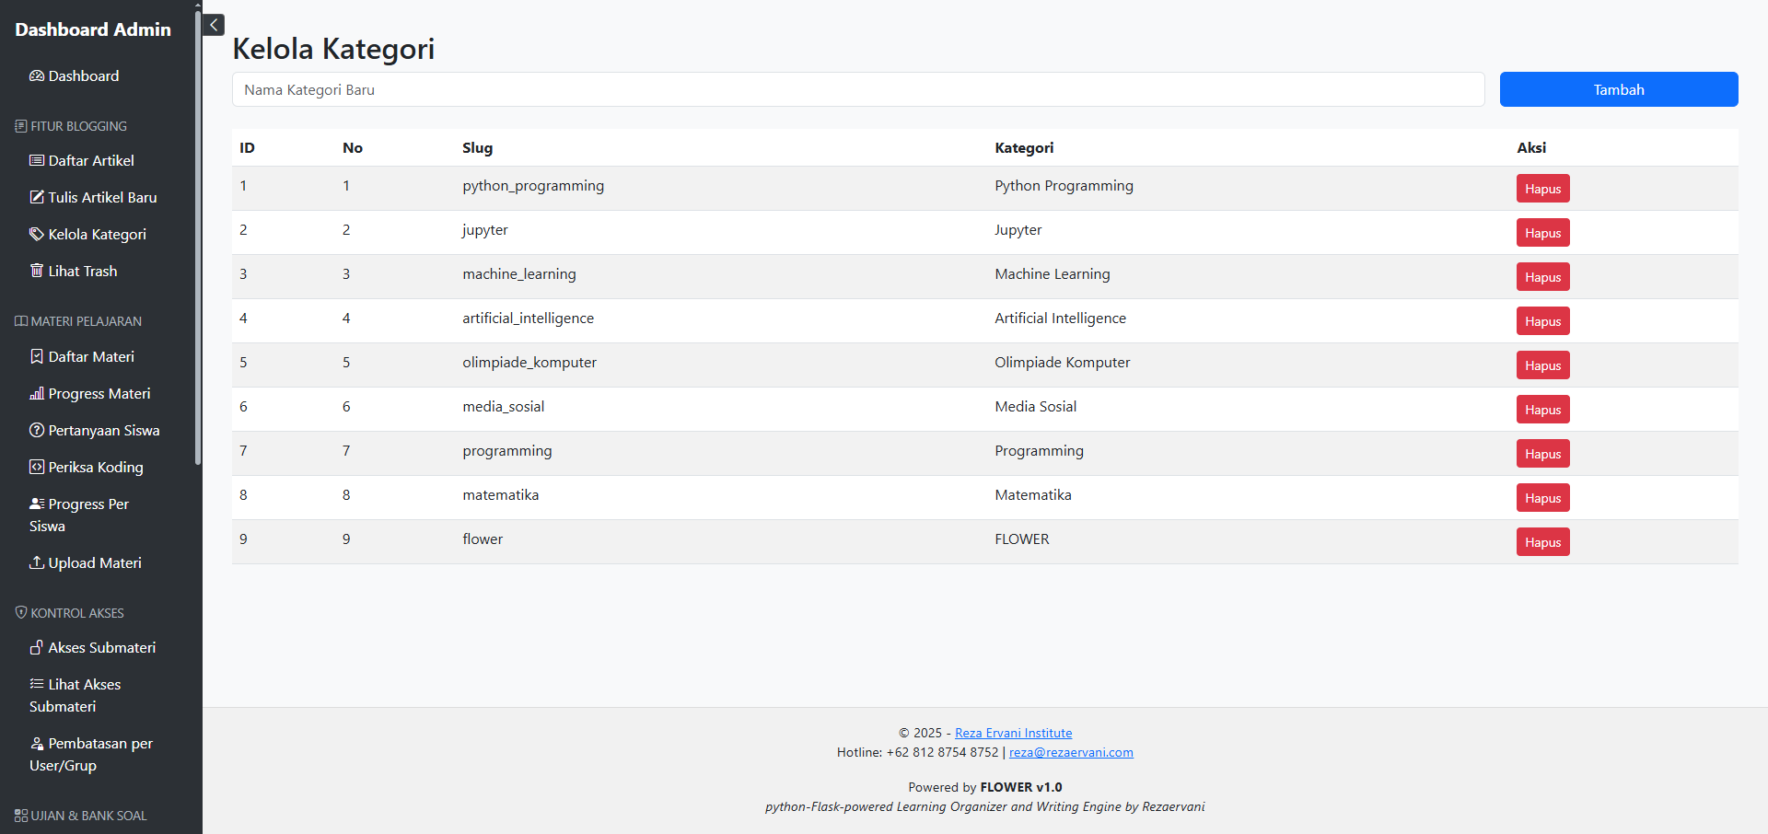Click the Dashboard speedometer icon in sidebar
This screenshot has height=834, width=1768.
click(x=37, y=75)
